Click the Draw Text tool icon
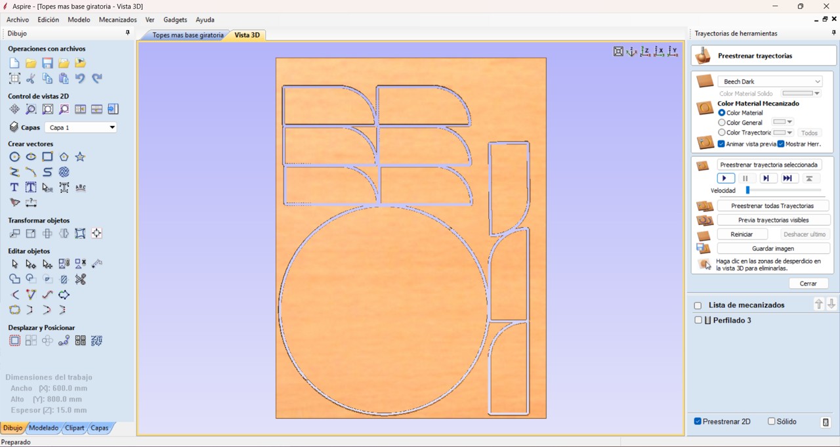This screenshot has height=447, width=840. (x=14, y=188)
